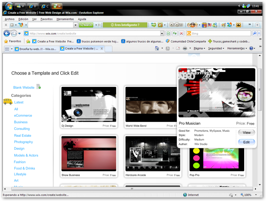Click the green Search toolbar button
The height and width of the screenshot is (201, 266).
click(86, 25)
